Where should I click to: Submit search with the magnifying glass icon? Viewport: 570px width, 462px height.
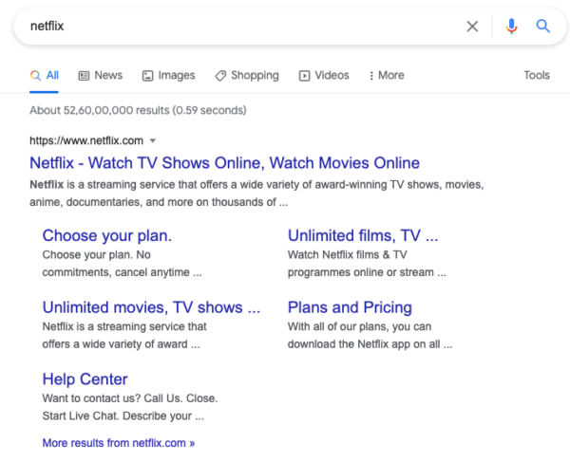pyautogui.click(x=543, y=27)
